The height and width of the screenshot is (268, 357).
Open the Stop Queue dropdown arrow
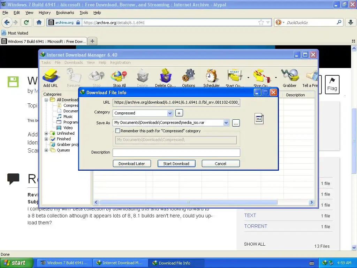tap(276, 78)
